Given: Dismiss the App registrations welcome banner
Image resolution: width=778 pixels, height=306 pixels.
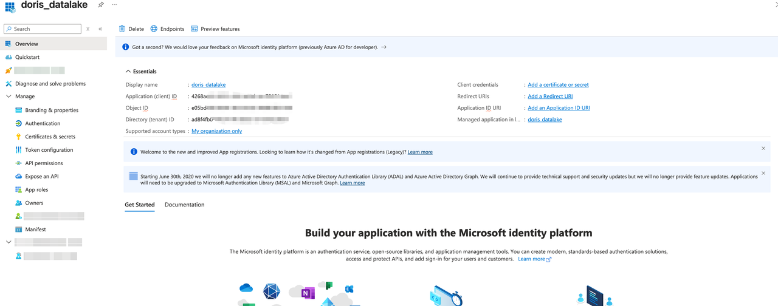Looking at the screenshot, I should tap(763, 148).
